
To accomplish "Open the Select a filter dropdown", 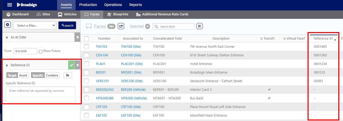I will pos(35,25).
